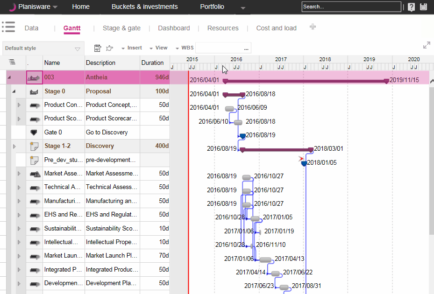Screen dimensions: 434x294
Task: Click the Market Assessment warning task icon
Action: [35, 174]
